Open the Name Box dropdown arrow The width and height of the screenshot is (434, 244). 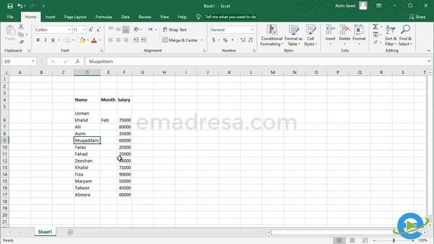click(33, 62)
